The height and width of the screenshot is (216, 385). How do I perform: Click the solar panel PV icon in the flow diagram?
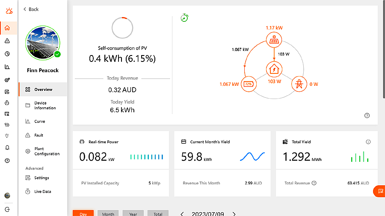tap(274, 40)
